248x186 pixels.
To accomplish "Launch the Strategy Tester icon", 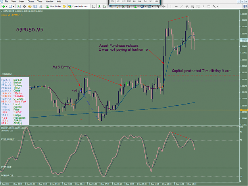I will pyautogui.click(x=40, y=6).
